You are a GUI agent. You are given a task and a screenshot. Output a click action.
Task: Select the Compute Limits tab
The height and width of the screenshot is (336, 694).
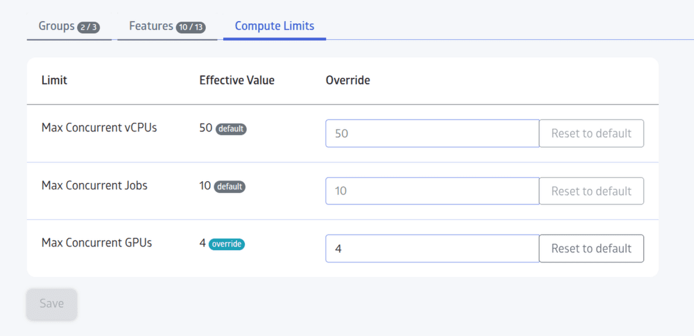click(275, 26)
